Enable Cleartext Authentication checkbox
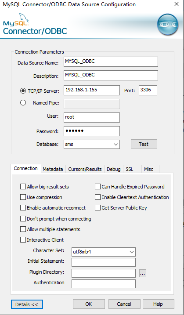 point(97,197)
